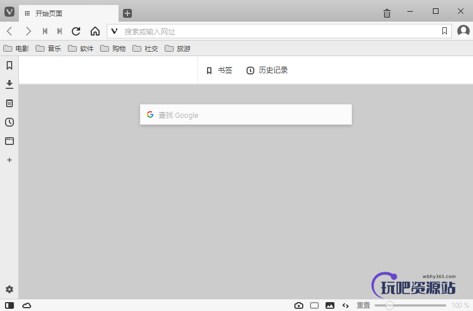The height and width of the screenshot is (311, 473).
Task: Open the 社交 bookmark folder
Action: [145, 48]
